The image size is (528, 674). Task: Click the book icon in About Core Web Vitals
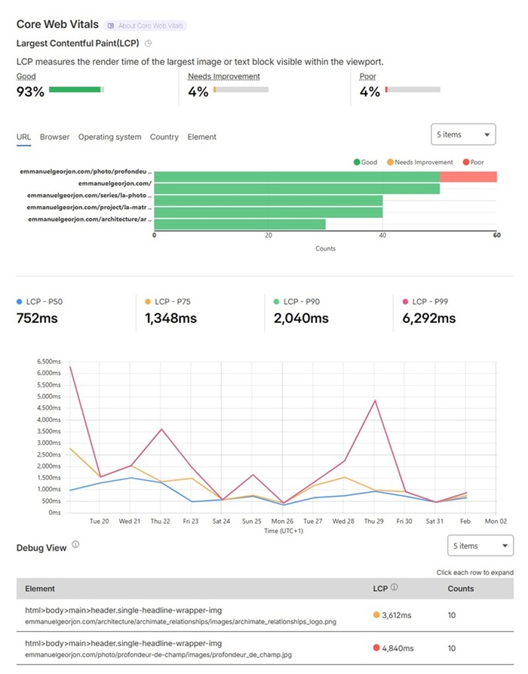111,26
